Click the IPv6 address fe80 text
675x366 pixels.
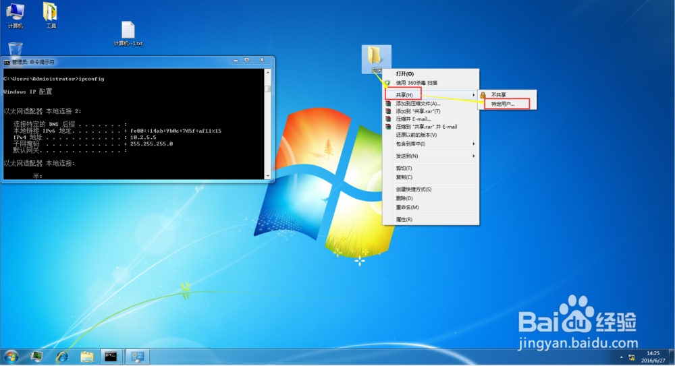click(175, 131)
